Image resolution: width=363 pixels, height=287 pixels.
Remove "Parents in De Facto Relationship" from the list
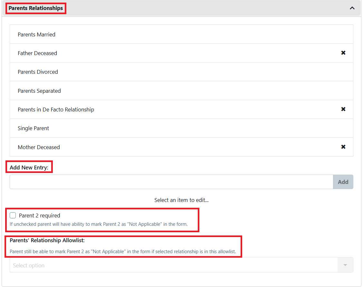[343, 109]
